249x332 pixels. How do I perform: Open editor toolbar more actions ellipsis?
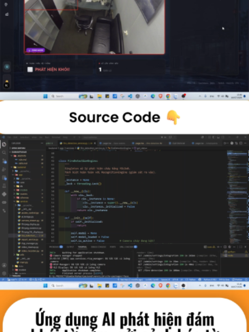click(x=245, y=143)
